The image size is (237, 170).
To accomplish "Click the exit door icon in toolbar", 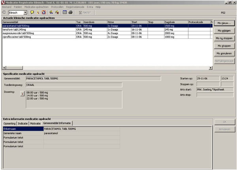I will (x=4, y=13).
